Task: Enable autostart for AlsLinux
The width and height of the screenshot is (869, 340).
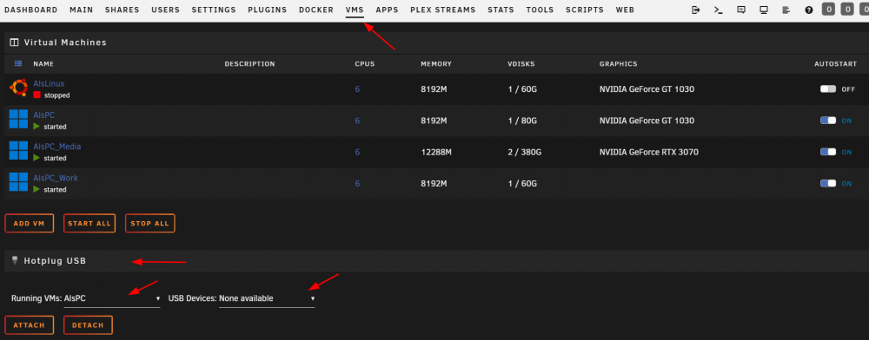Action: [x=828, y=89]
